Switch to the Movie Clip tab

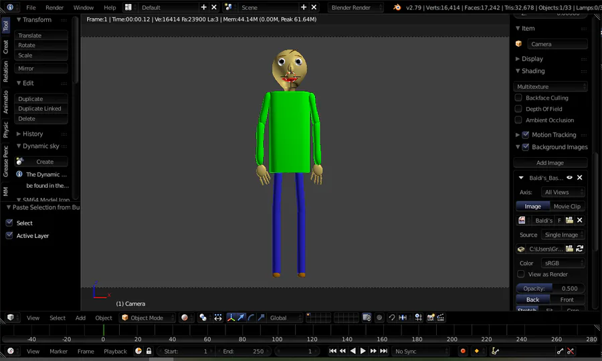click(x=567, y=206)
